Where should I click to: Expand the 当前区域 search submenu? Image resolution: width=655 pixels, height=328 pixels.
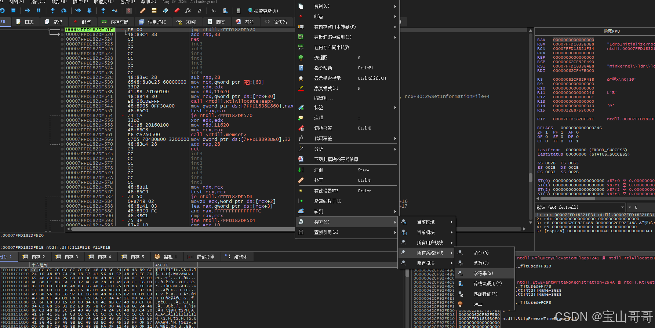click(427, 222)
